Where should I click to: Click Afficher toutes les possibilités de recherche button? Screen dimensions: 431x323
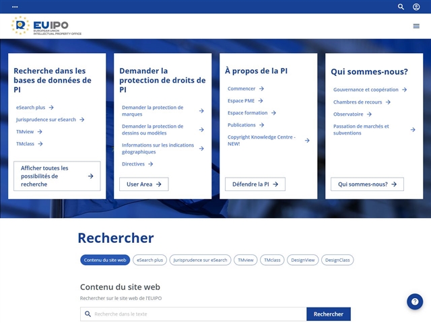tap(57, 176)
